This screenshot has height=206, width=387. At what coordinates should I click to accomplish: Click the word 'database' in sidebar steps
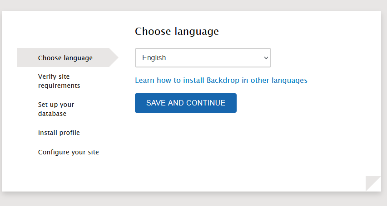click(52, 114)
